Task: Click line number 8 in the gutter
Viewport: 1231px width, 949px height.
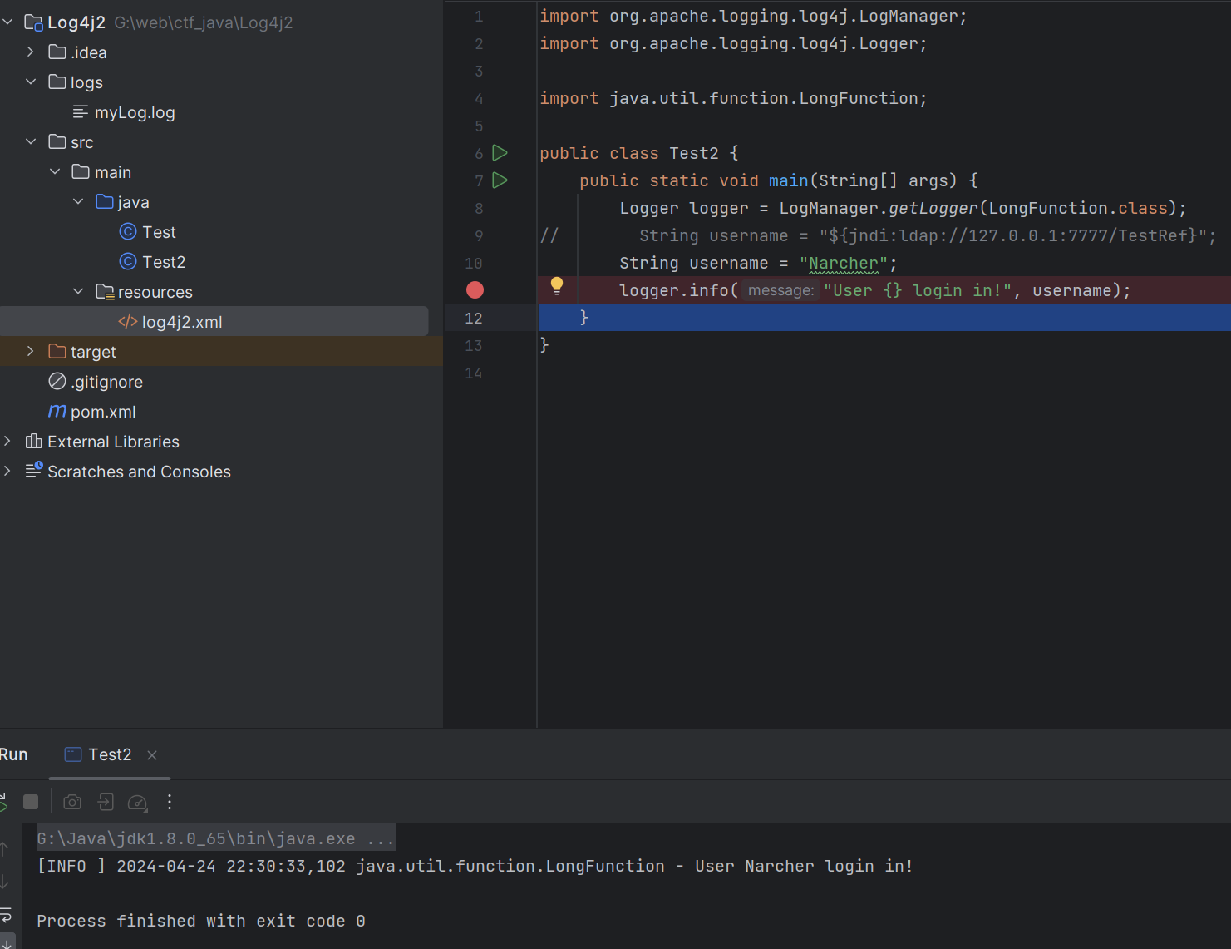Action: [479, 209]
